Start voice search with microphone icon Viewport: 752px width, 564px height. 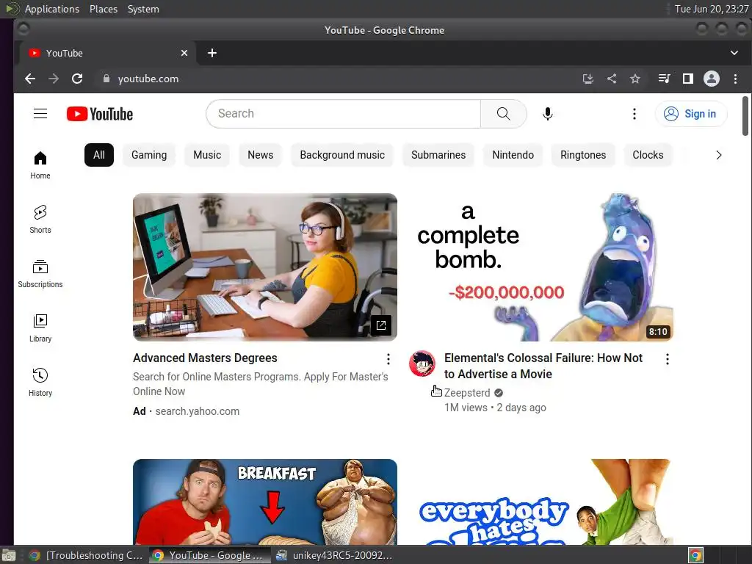click(x=548, y=114)
